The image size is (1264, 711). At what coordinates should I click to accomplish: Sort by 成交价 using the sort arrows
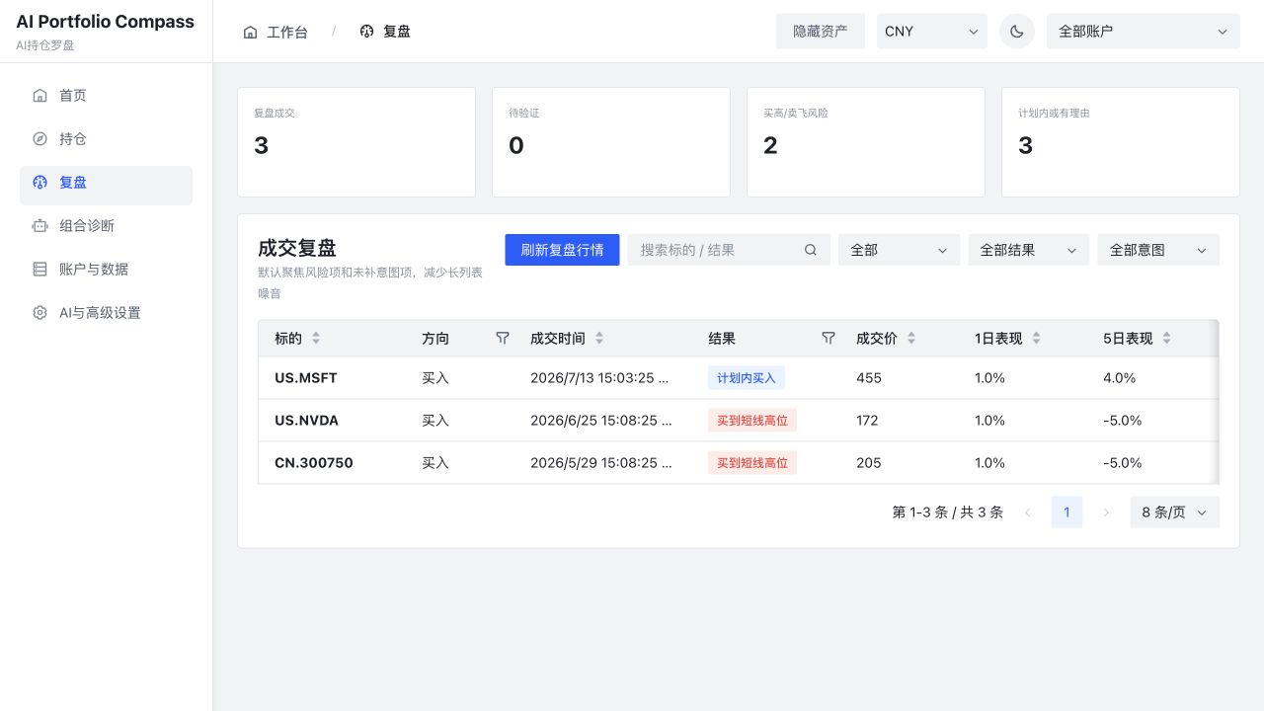911,339
